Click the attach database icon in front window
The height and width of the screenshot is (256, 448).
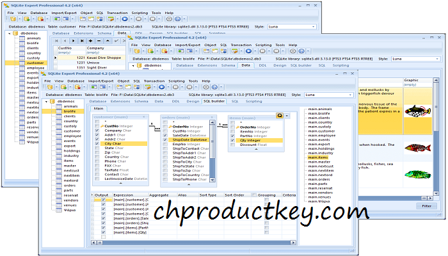coord(63,87)
